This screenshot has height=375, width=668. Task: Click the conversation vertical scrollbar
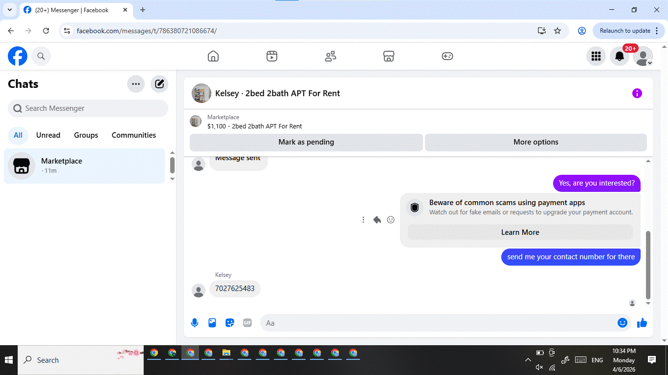coord(648,265)
